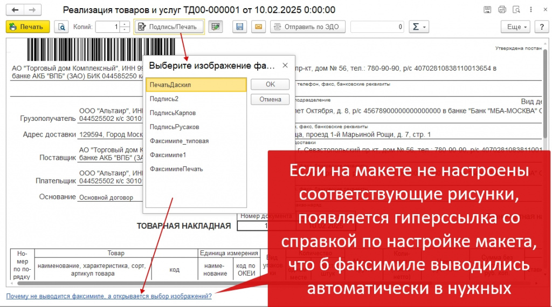Viewport: 552px width, 307px height.
Task: Go back with the left arrow button
Action: (15, 10)
